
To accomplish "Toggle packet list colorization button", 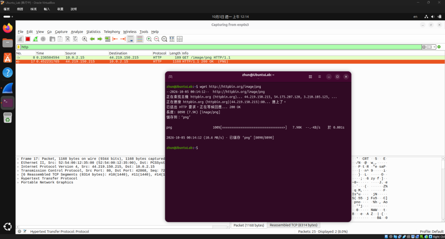I will pos(139,39).
